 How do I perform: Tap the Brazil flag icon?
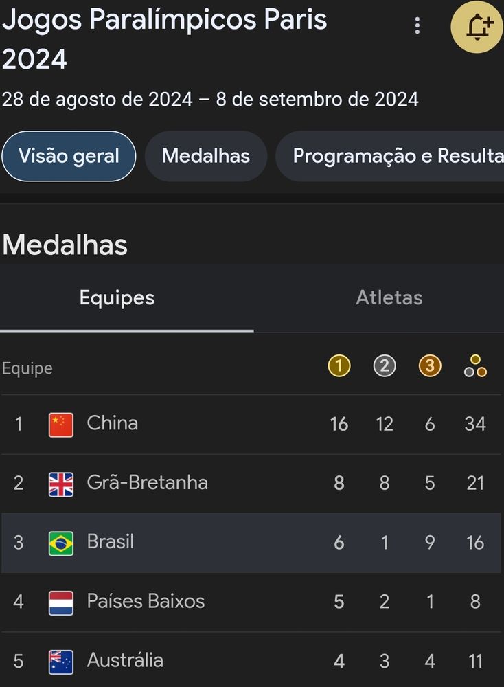(61, 543)
